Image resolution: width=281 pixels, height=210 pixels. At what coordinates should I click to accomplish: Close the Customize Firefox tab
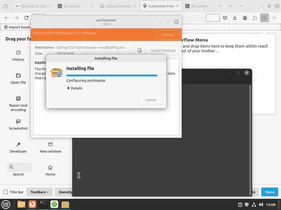tap(178, 6)
